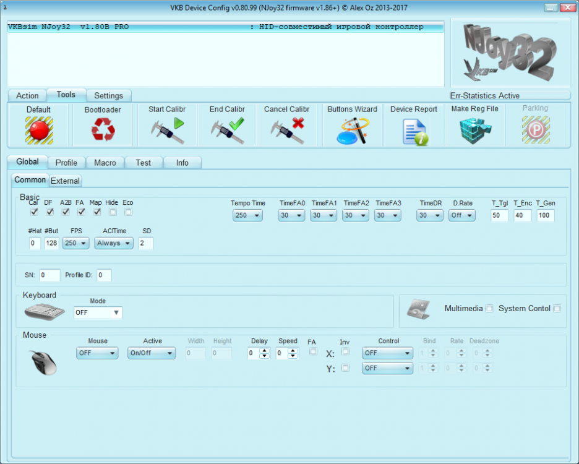The height and width of the screenshot is (464, 579).
Task: Switch to the Action tab
Action: tap(27, 96)
